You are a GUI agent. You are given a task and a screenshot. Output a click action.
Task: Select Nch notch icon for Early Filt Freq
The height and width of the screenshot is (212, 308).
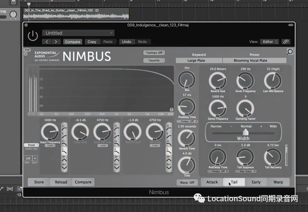(116, 166)
